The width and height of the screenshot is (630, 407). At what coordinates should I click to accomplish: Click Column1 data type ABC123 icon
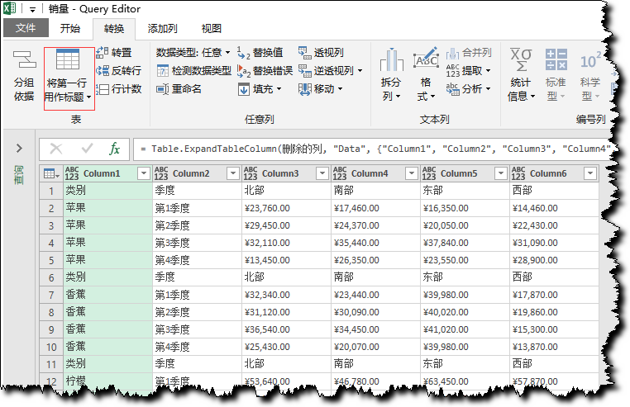(x=72, y=173)
